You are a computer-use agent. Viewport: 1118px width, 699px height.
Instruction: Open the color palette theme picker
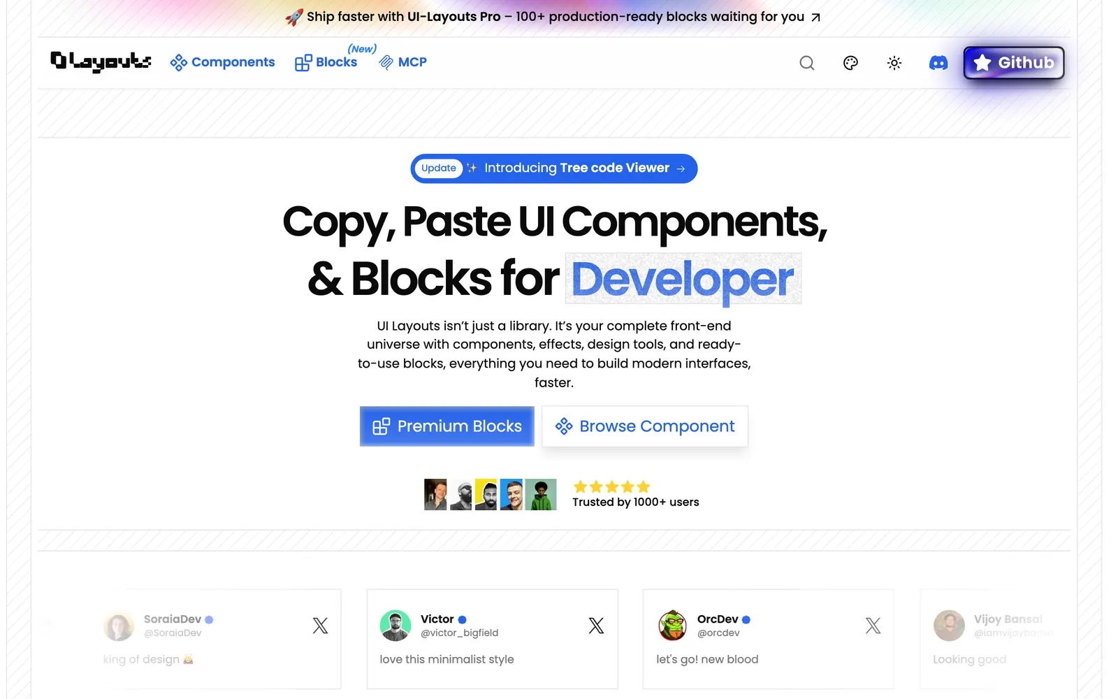point(850,63)
